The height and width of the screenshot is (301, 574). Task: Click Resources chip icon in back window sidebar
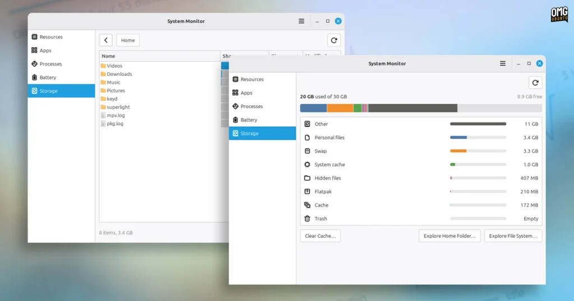coord(34,37)
